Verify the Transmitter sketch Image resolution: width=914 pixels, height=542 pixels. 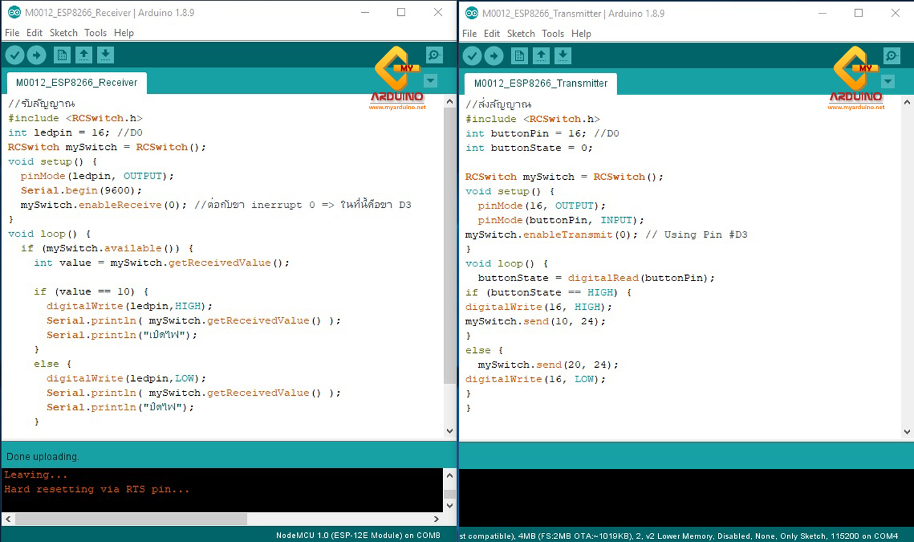472,55
